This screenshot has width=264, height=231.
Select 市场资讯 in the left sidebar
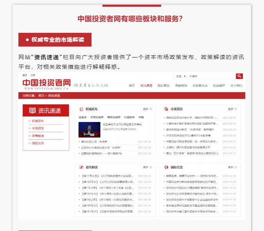[38, 128]
